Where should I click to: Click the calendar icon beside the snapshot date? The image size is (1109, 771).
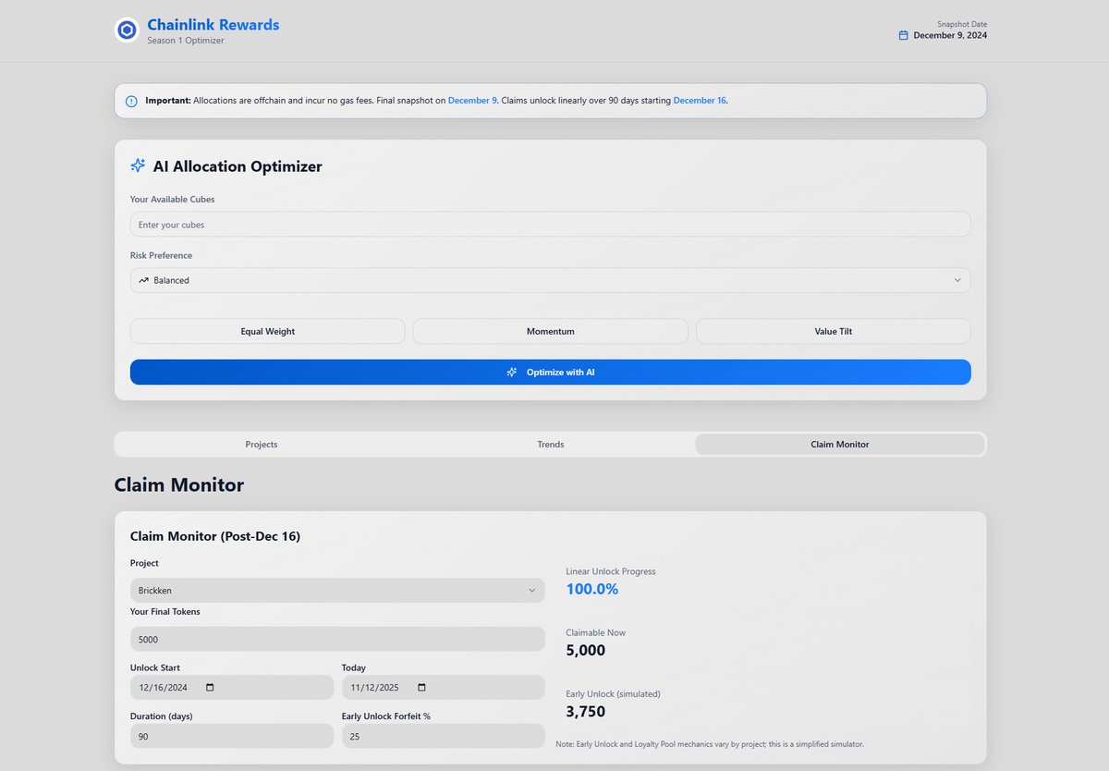[x=904, y=35]
